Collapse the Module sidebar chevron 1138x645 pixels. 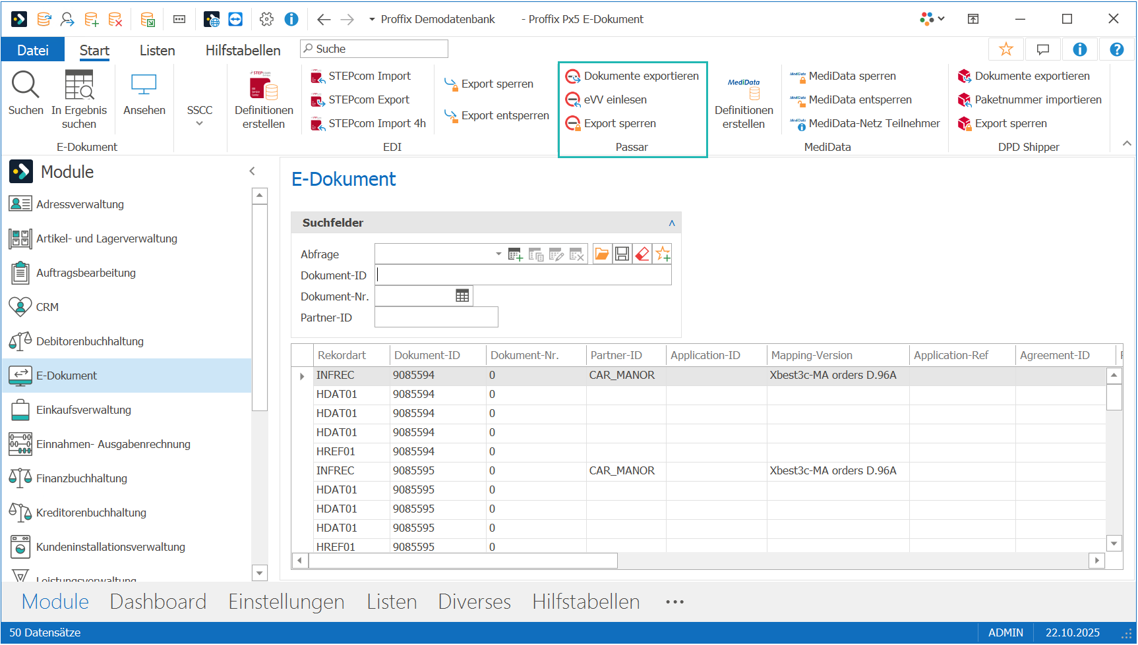pos(253,171)
